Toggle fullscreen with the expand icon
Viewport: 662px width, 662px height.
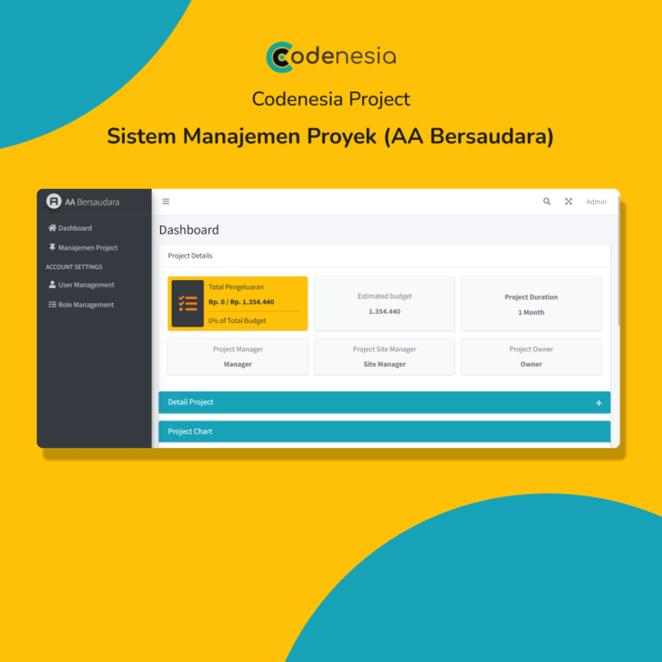[568, 201]
